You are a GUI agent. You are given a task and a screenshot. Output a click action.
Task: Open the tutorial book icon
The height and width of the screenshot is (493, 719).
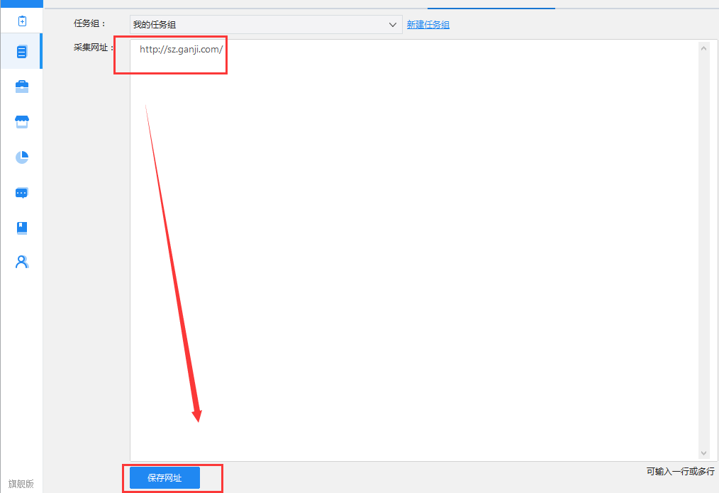pos(22,228)
